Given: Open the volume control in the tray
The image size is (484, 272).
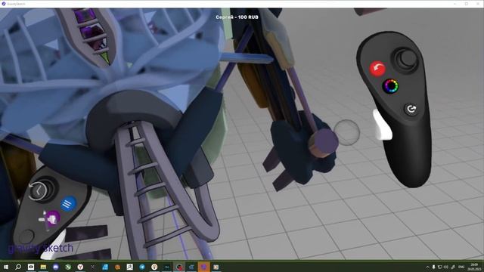Looking at the screenshot, I should (x=446, y=267).
